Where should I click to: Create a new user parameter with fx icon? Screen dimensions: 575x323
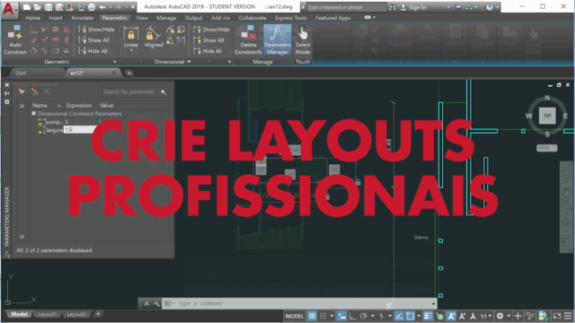(35, 92)
